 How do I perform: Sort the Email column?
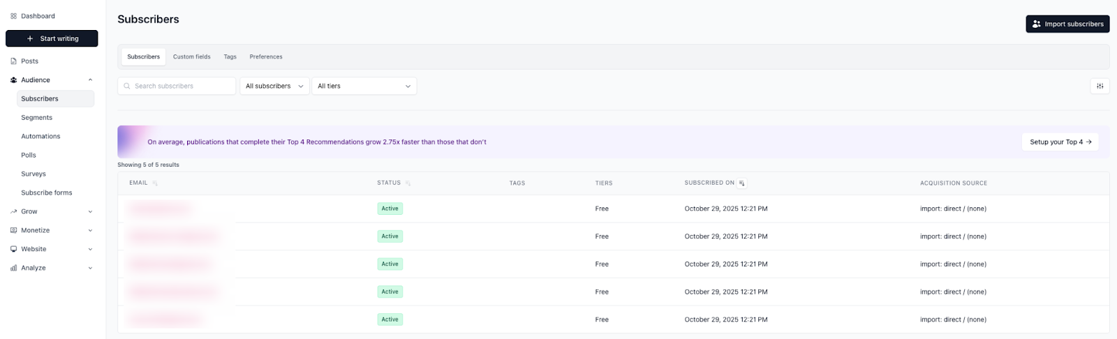tap(155, 183)
